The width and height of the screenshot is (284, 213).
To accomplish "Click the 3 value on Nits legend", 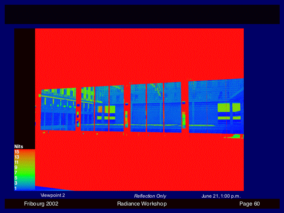I will click(x=16, y=183).
